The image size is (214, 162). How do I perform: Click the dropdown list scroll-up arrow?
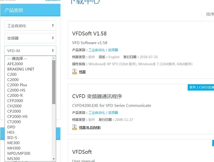(54, 58)
